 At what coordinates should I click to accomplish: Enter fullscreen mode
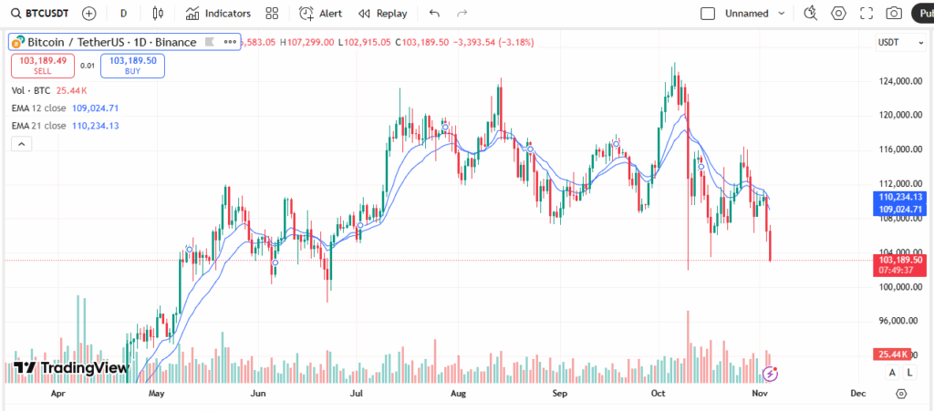coord(867,14)
